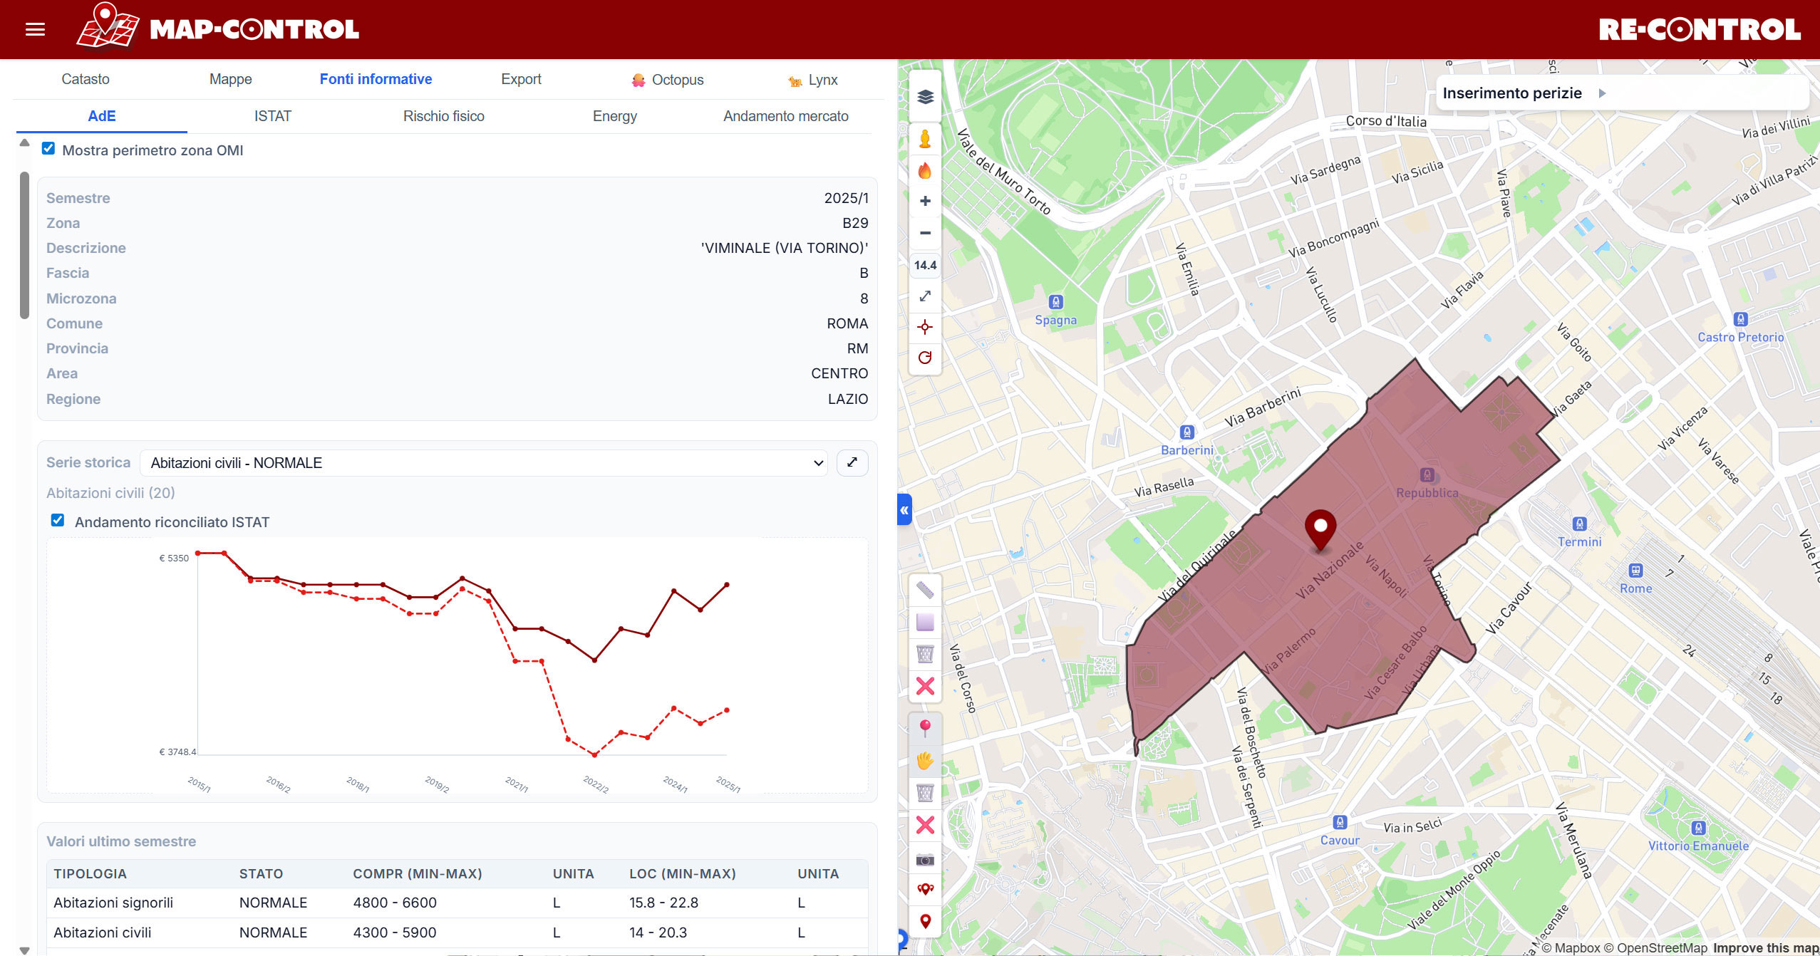
Task: Open the Serie storica dropdown
Action: point(483,463)
